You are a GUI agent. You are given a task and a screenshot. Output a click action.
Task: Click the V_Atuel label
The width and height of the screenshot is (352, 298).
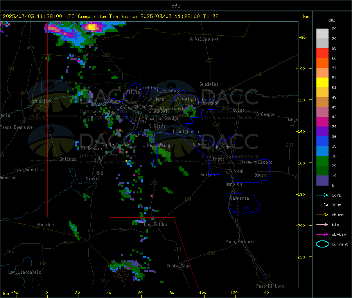pos(201,145)
